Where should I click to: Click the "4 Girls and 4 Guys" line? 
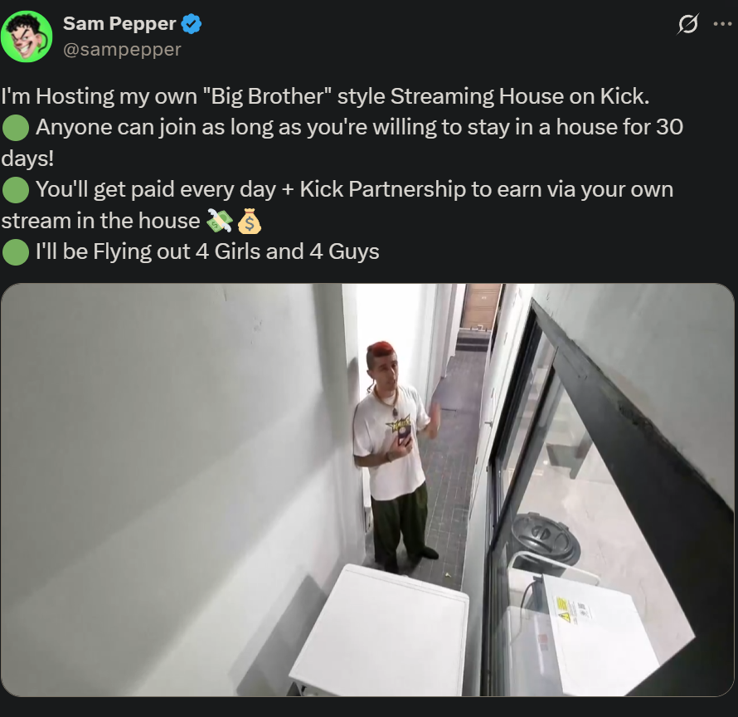[286, 251]
